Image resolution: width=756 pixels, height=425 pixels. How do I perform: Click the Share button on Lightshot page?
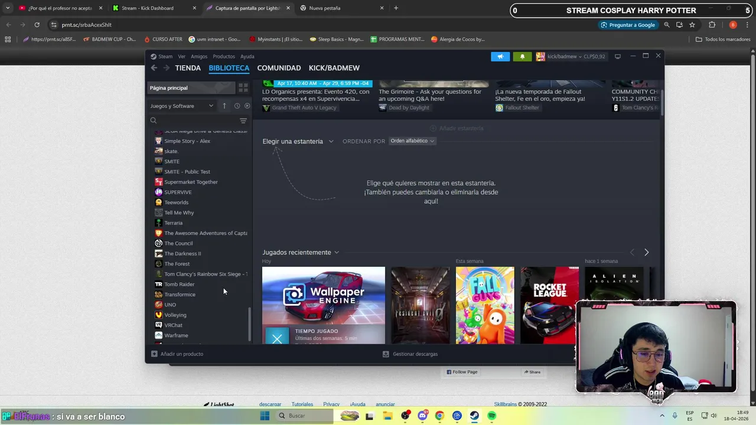[532, 372]
